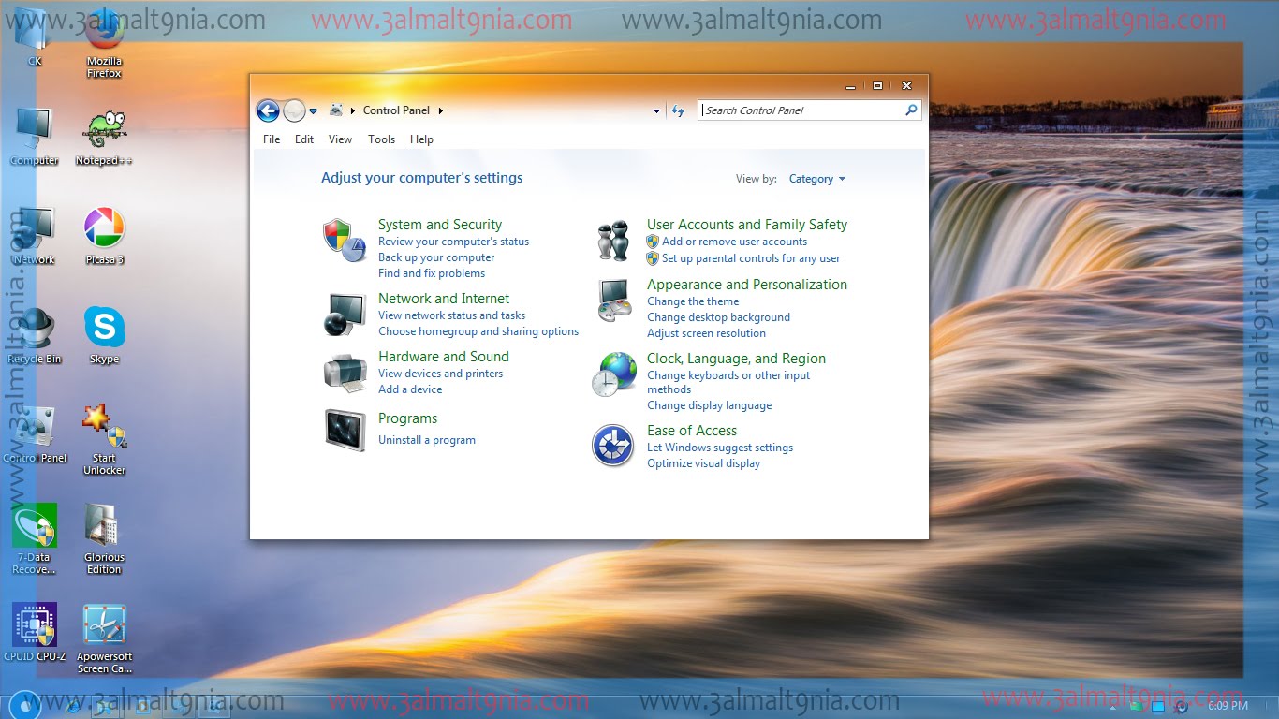Open the User Accounts and Family Safety icon

(613, 240)
